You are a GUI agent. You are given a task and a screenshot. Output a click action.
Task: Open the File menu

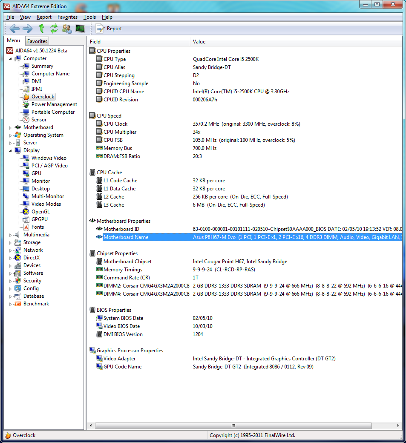point(10,17)
